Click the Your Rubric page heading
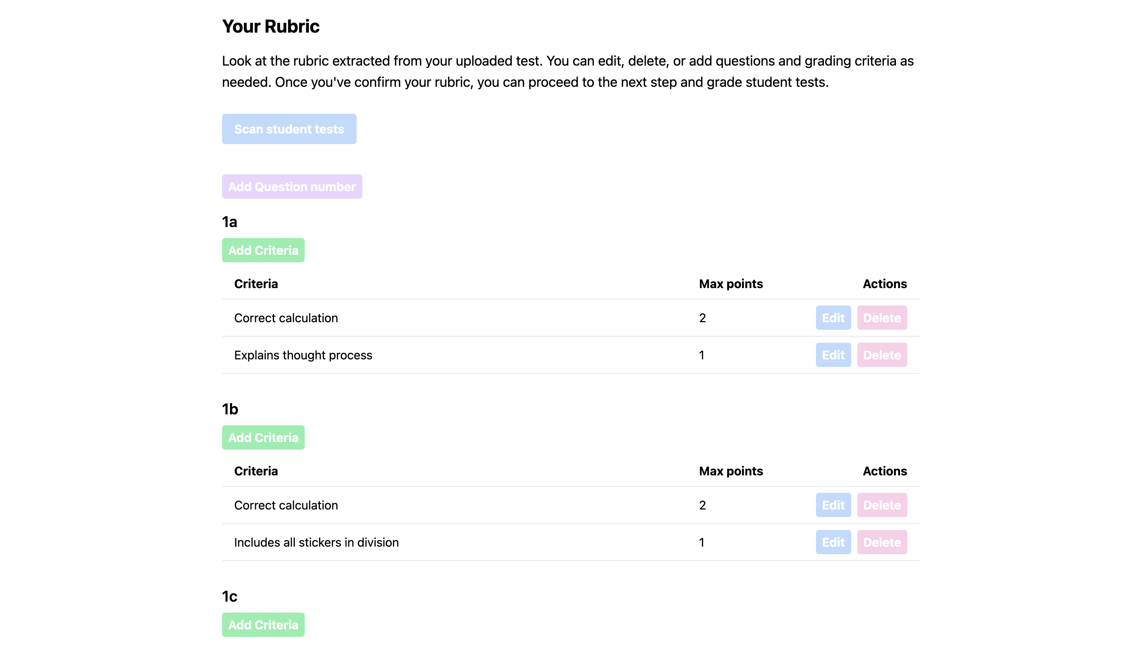The width and height of the screenshot is (1140, 649). pos(271,26)
